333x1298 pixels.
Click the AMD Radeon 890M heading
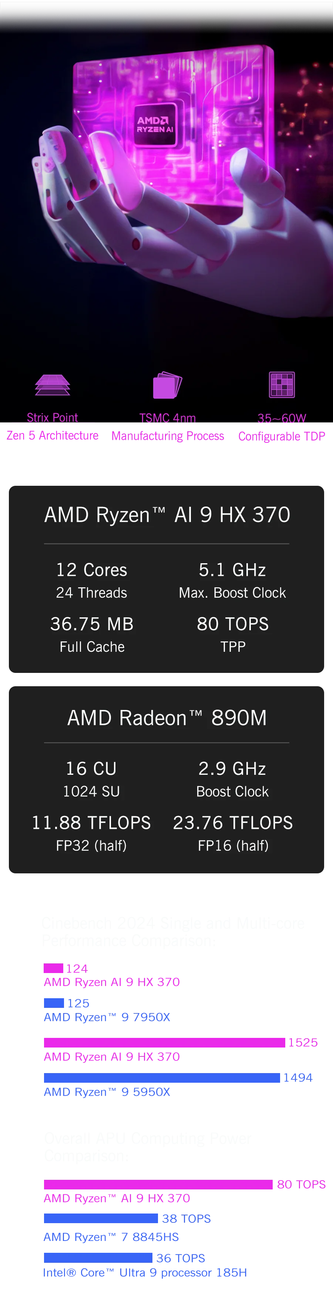(x=167, y=718)
